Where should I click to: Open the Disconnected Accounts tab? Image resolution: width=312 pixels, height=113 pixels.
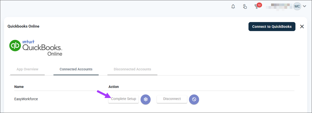(133, 69)
